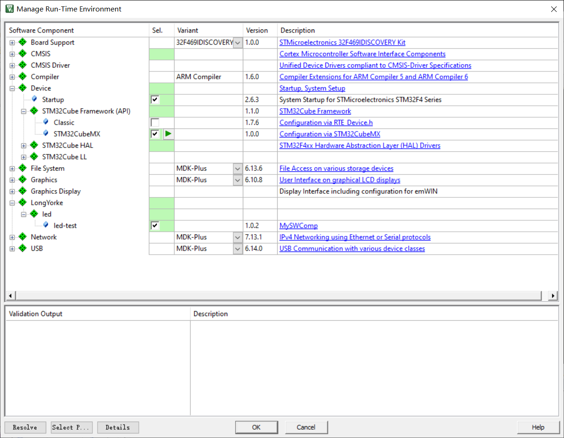This screenshot has height=438, width=564.
Task: Click the Variant column header
Action: point(208,30)
